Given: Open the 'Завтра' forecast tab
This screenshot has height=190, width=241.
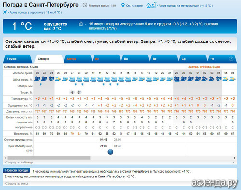Looking at the screenshot, I should [x=78, y=59].
